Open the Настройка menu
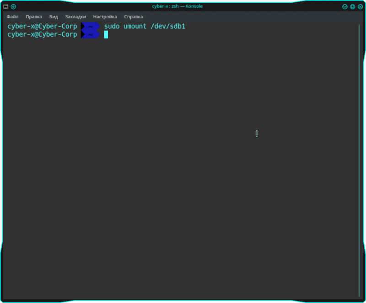 click(x=105, y=17)
